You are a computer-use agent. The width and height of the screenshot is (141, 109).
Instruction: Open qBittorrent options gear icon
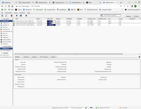click(x=26, y=16)
